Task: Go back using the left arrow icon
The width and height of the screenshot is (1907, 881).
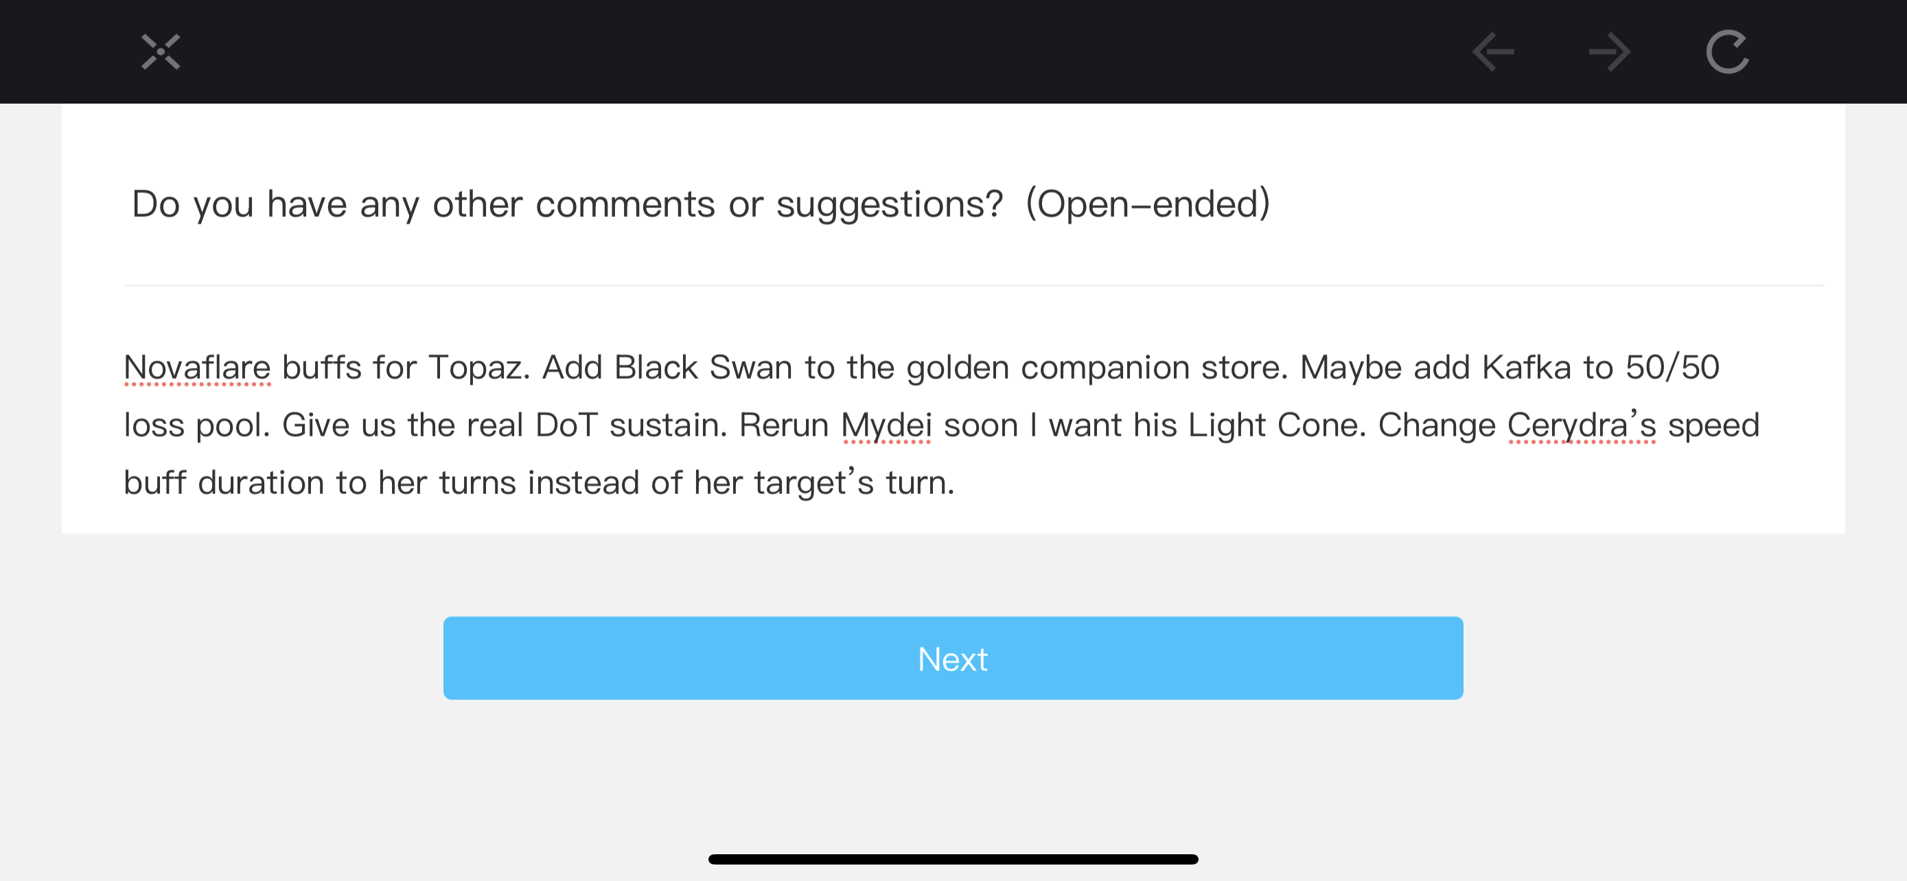Action: (1492, 51)
